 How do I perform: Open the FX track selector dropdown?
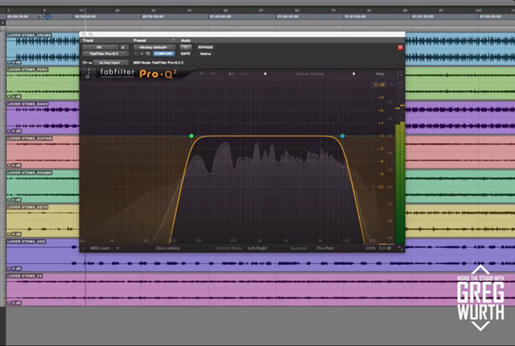click(x=101, y=47)
